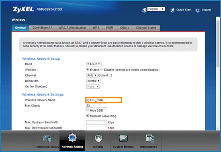Open the MAC Authentication tab
This screenshot has width=221, height=152.
point(73,28)
